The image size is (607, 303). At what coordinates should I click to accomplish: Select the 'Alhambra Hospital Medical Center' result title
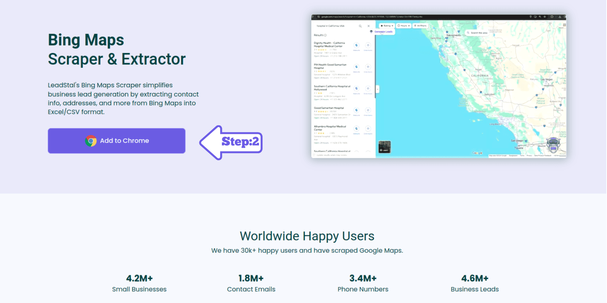(330, 128)
